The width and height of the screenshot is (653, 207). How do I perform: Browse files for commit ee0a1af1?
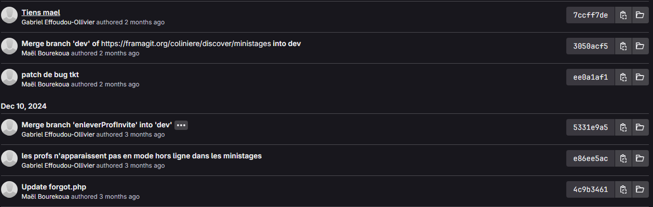(x=640, y=77)
